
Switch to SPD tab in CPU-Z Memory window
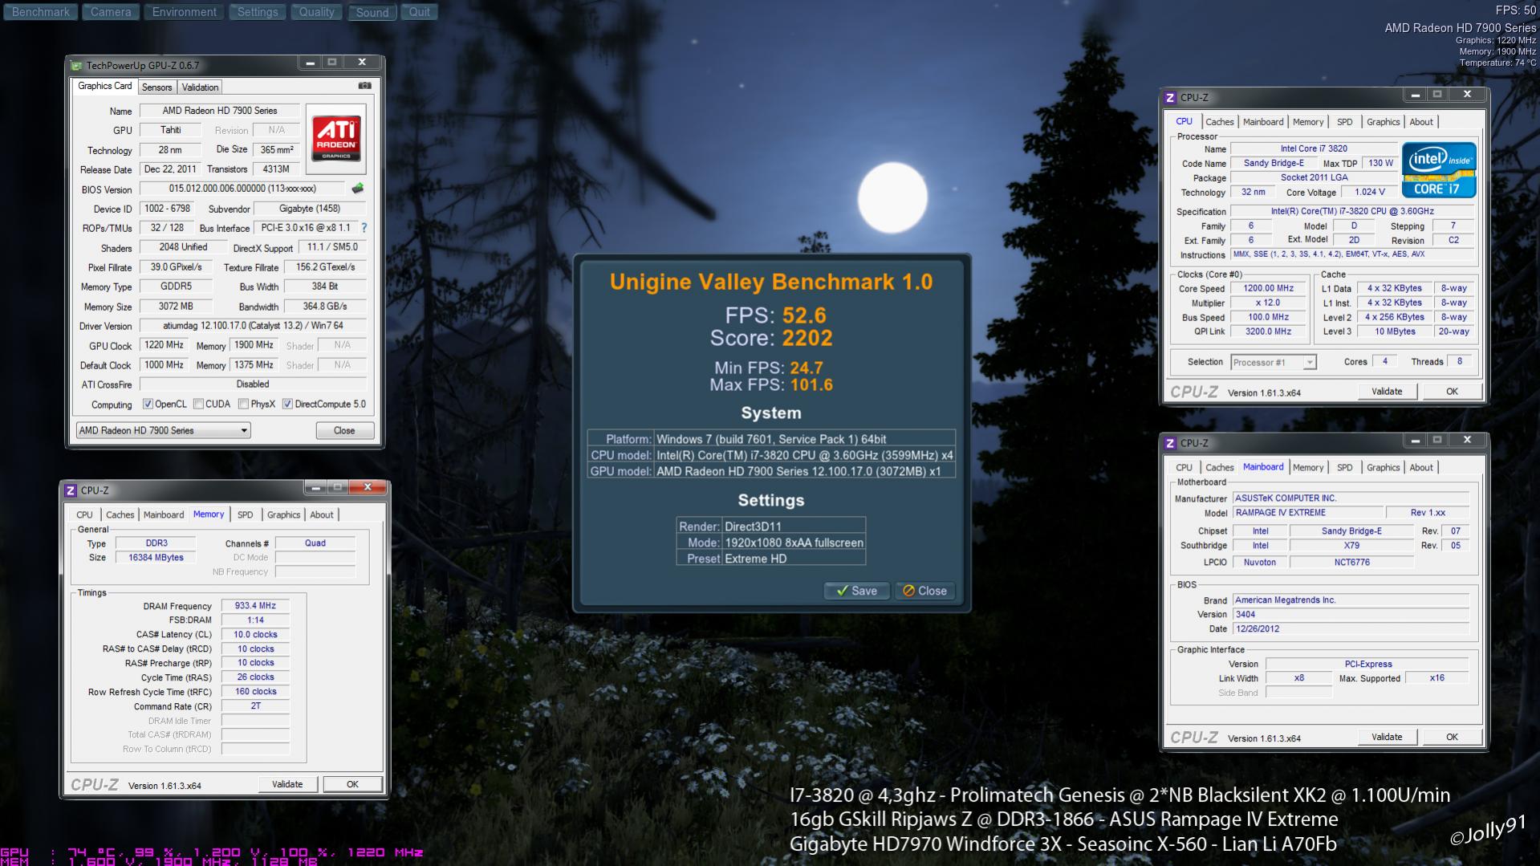246,515
